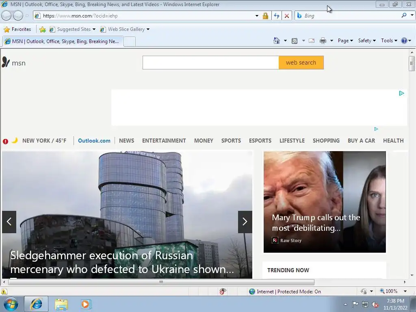Open the Sledgehammer execution headline

point(122,262)
